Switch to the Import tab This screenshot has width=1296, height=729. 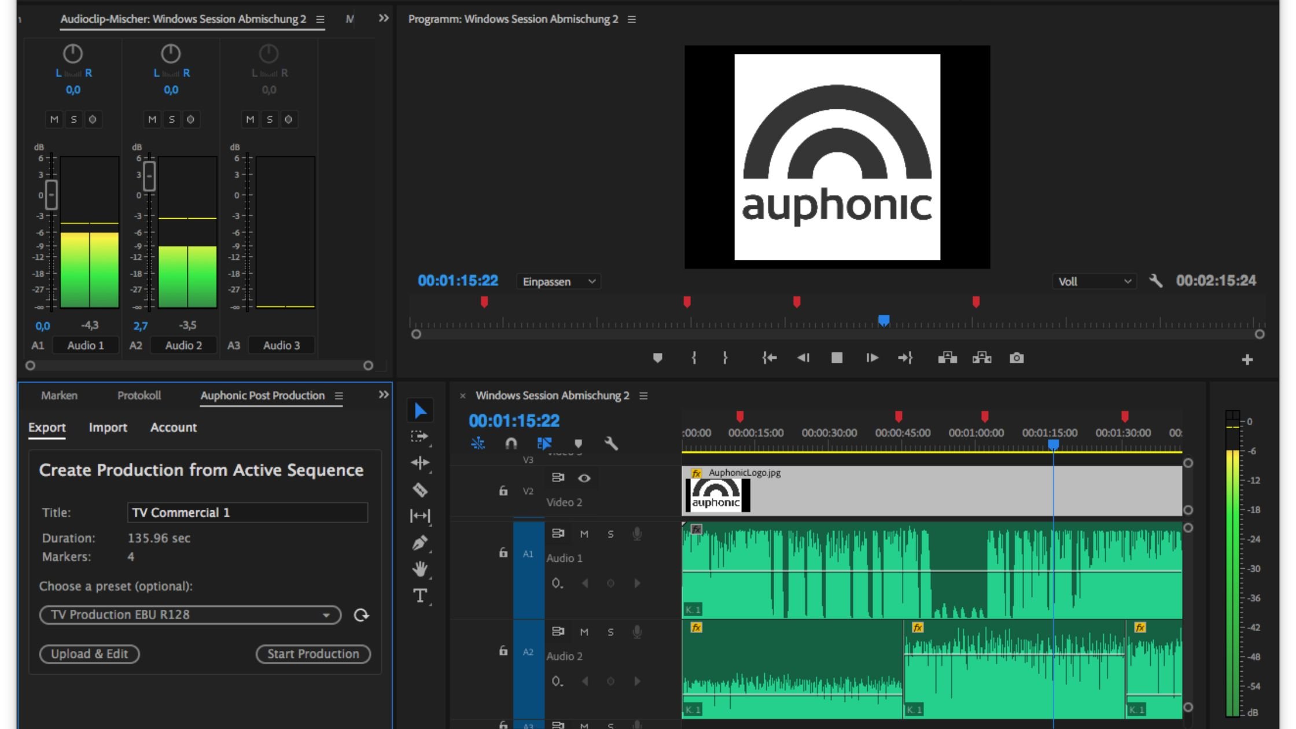click(x=106, y=427)
